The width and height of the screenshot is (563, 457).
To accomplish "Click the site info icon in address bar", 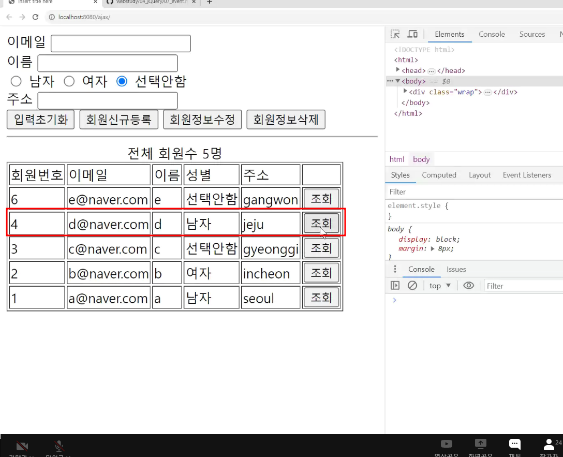I will 52,17.
